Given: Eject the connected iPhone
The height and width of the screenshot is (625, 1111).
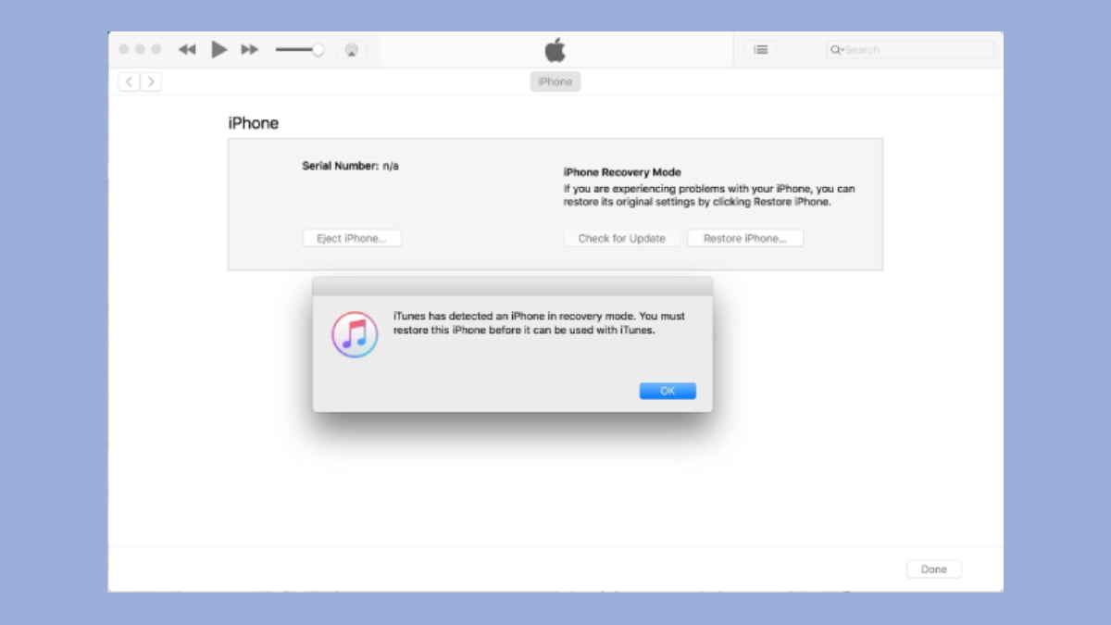Looking at the screenshot, I should 352,238.
